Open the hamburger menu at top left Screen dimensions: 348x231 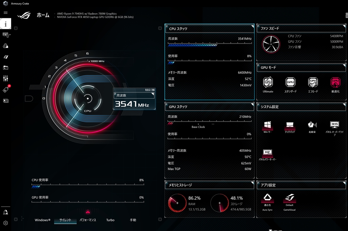(5, 13)
